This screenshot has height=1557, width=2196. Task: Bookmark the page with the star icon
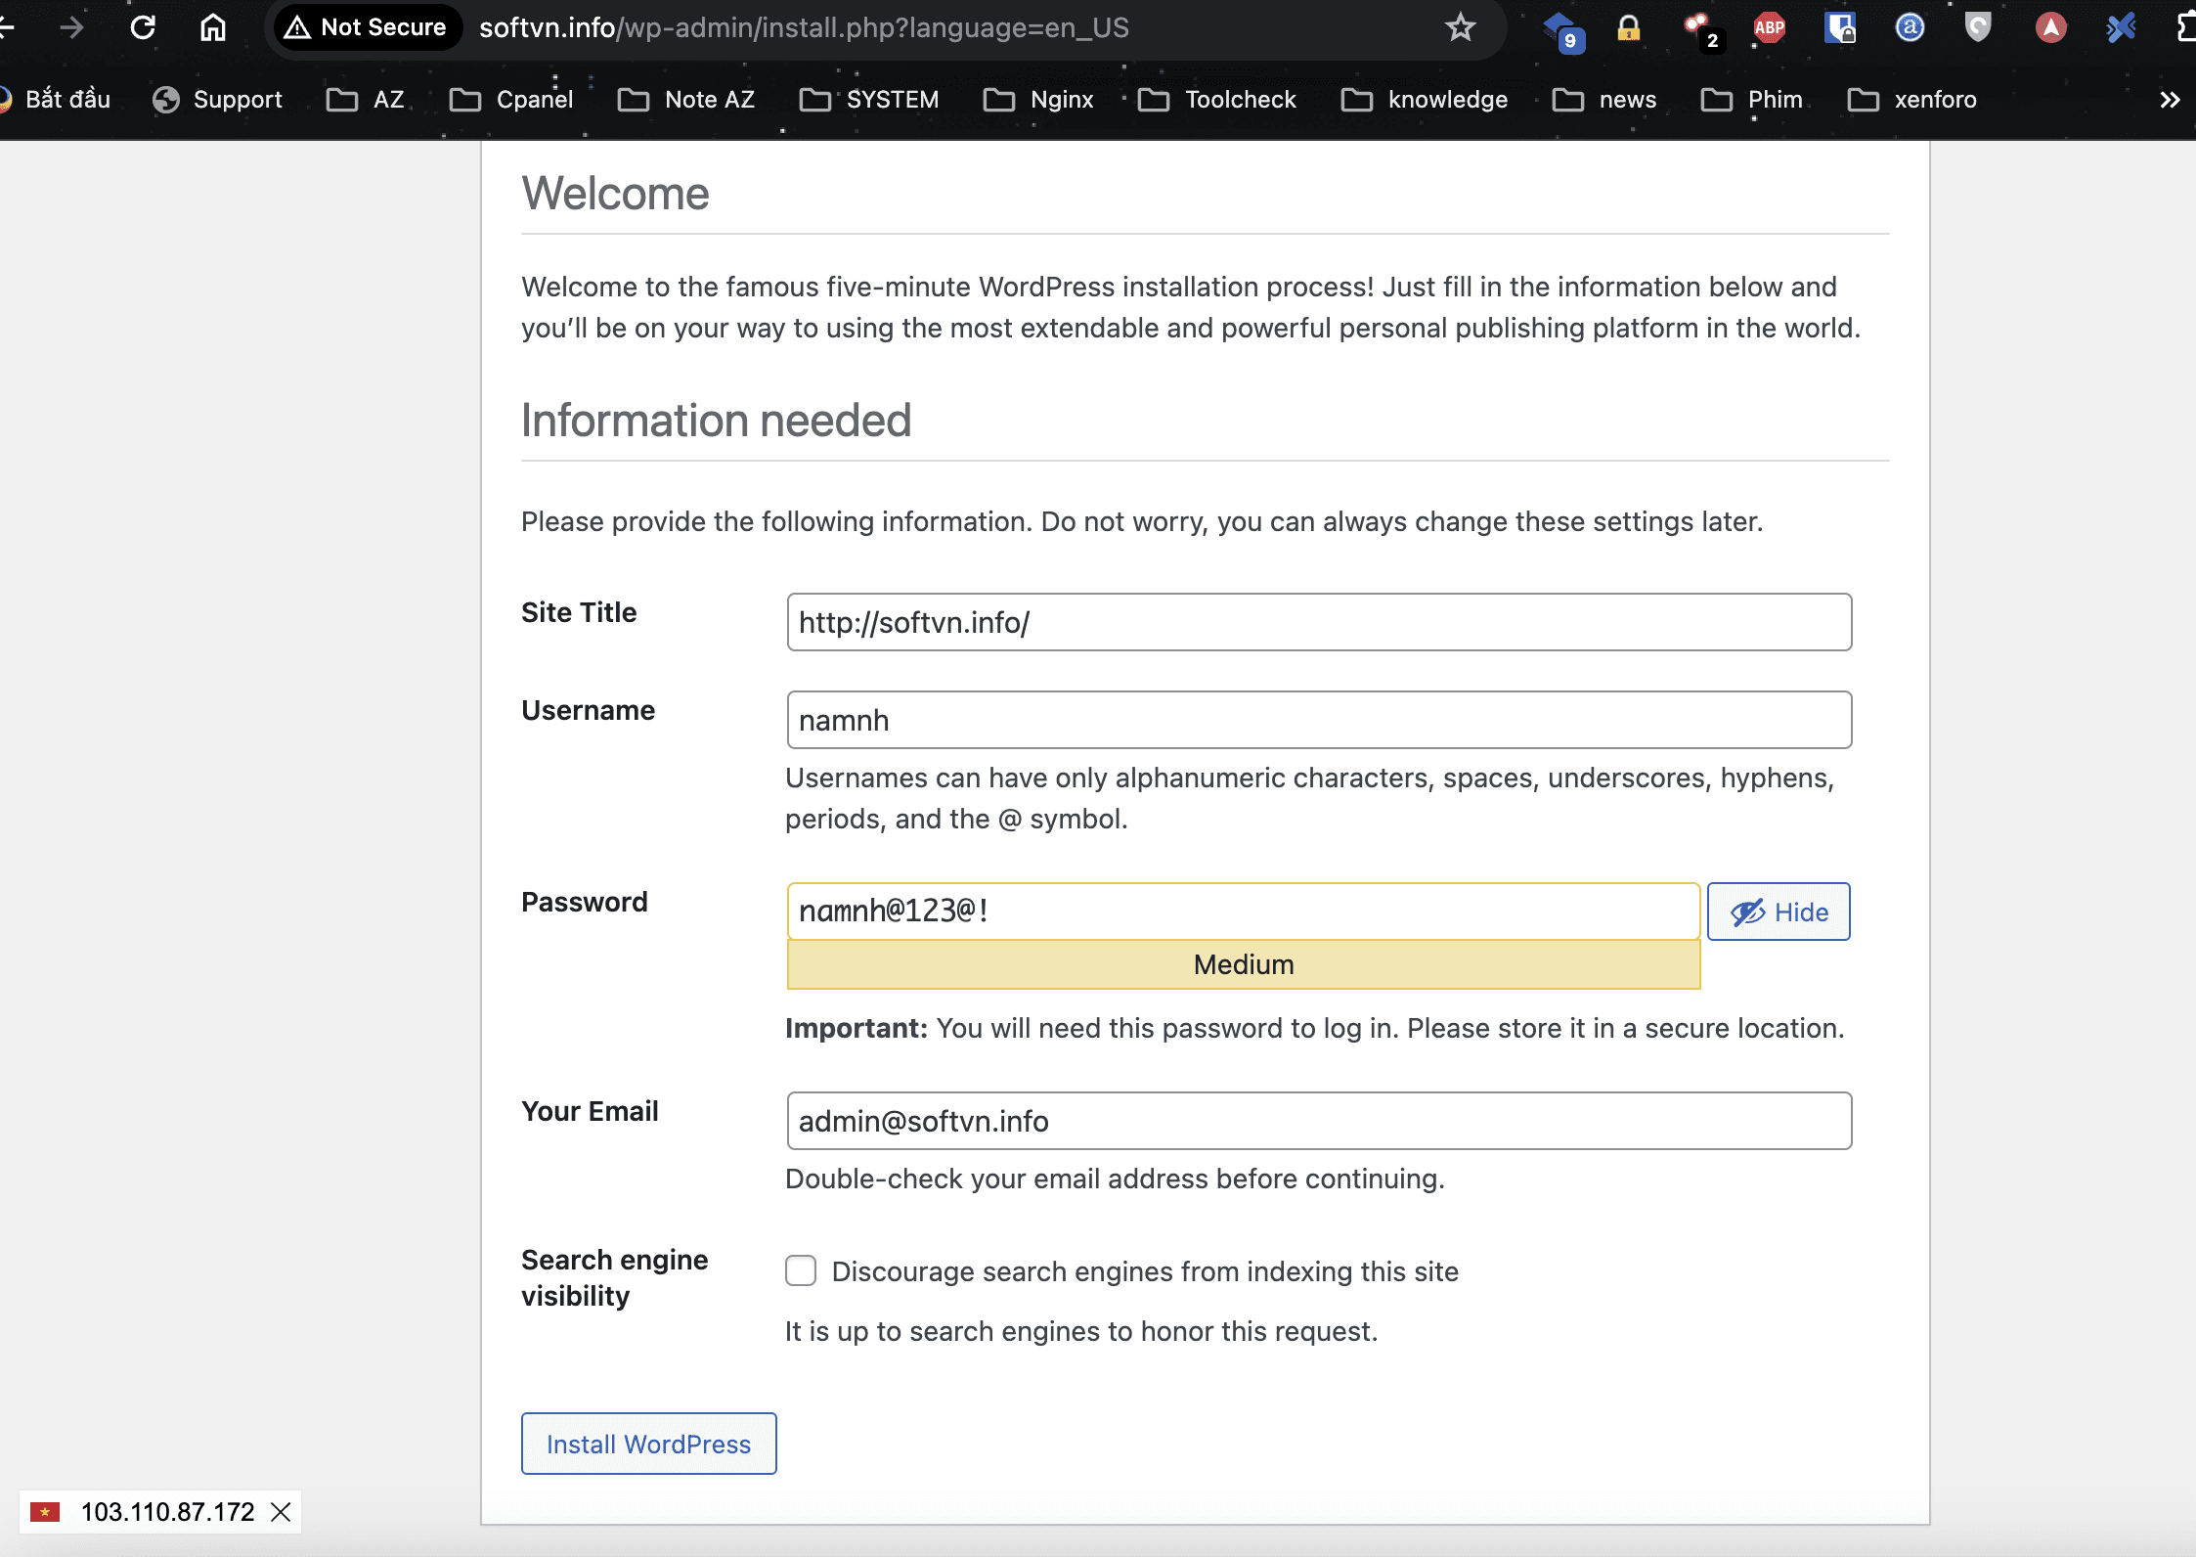(x=1460, y=27)
